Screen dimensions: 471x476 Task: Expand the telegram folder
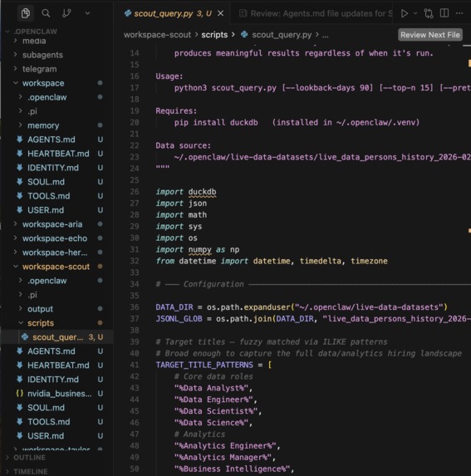click(x=39, y=69)
